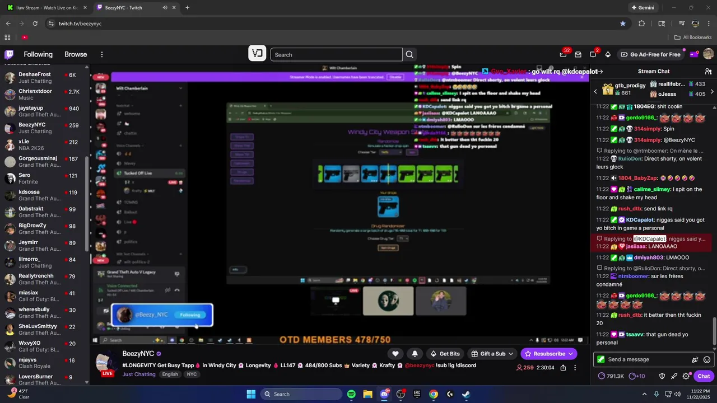This screenshot has height=403, width=717.
Task: Open the jaystayup followed channel
Action: point(44,111)
